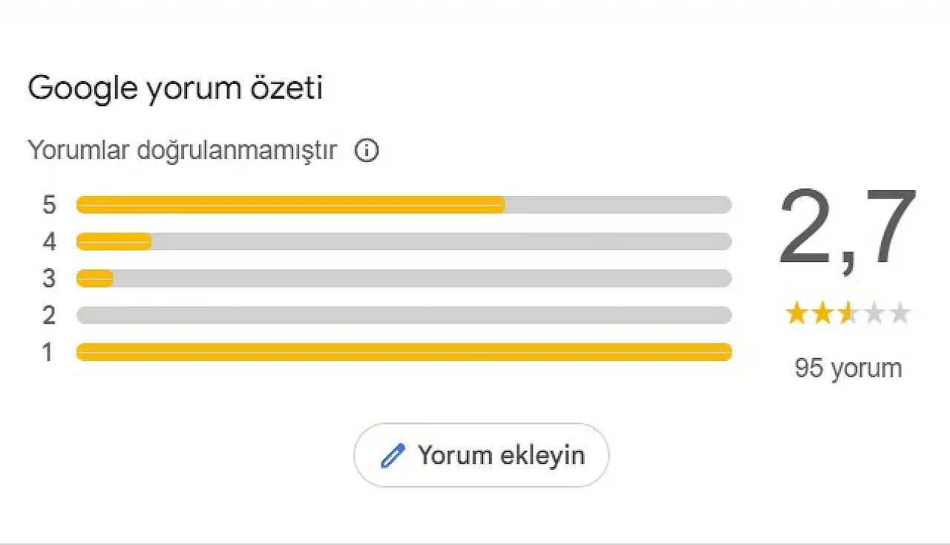The width and height of the screenshot is (950, 545).
Task: Select the empty 2-star rating bar
Action: tap(404, 315)
